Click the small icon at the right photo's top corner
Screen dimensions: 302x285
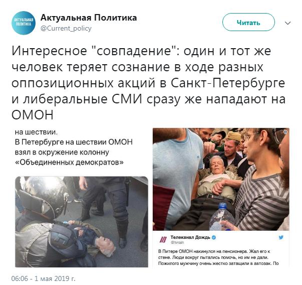click(285, 132)
